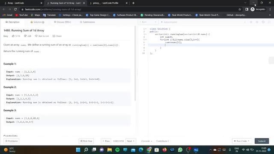The width and height of the screenshot is (274, 154).
Task: Open the editor settings icon
Action: point(263,22)
